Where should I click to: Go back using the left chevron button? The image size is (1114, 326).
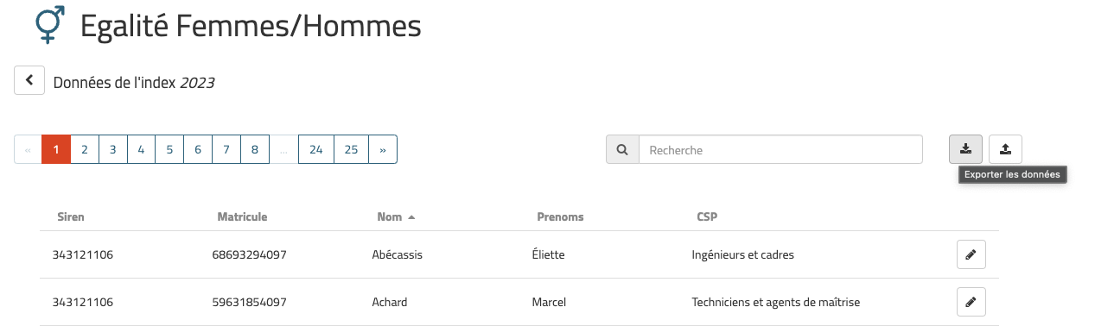29,80
